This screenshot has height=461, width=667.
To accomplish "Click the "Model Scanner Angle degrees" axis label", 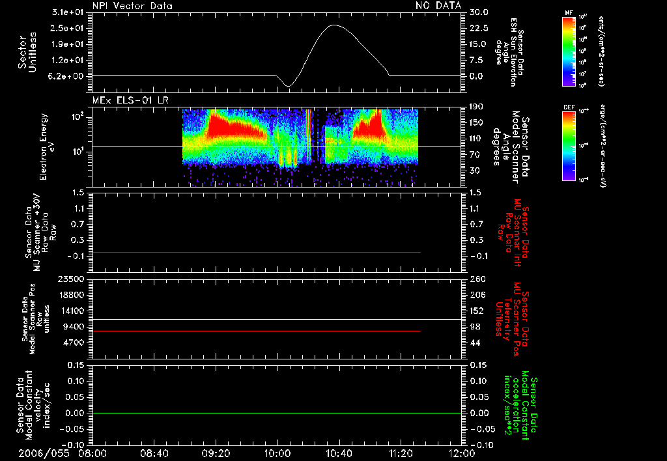I will point(511,147).
